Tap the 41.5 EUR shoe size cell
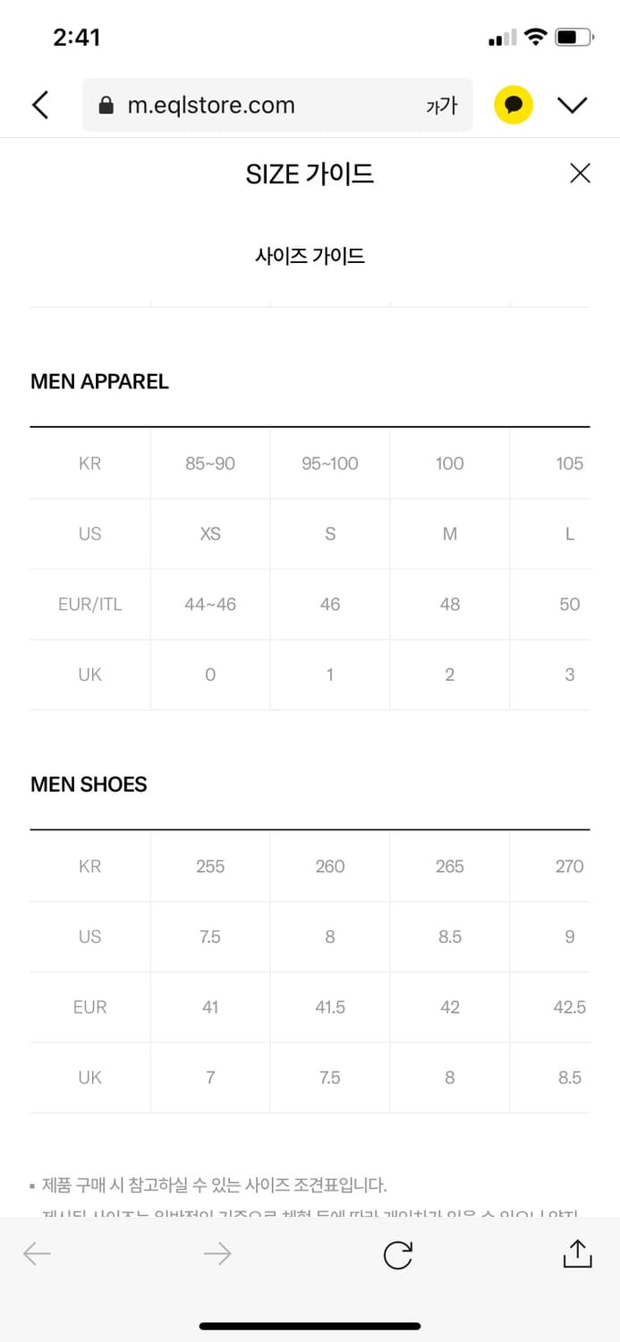This screenshot has width=620, height=1342. tap(330, 1007)
